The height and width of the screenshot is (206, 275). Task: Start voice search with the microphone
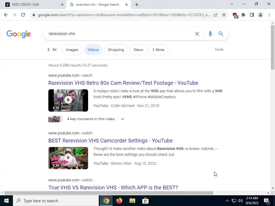click(x=210, y=34)
